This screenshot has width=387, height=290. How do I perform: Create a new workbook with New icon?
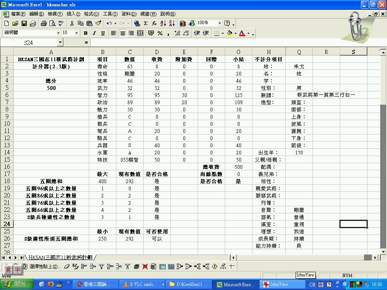click(x=7, y=23)
